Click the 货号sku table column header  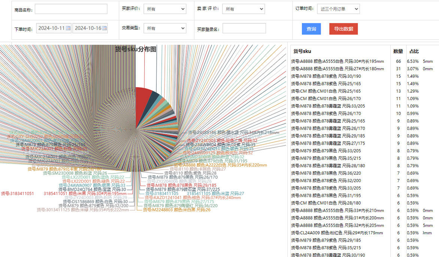click(302, 51)
